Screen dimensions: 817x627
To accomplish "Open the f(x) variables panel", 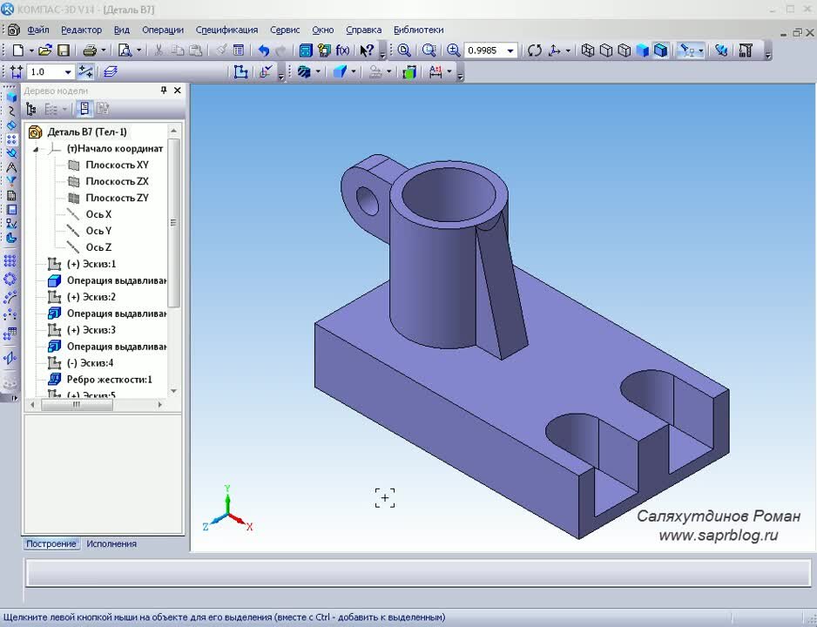I will (x=342, y=51).
